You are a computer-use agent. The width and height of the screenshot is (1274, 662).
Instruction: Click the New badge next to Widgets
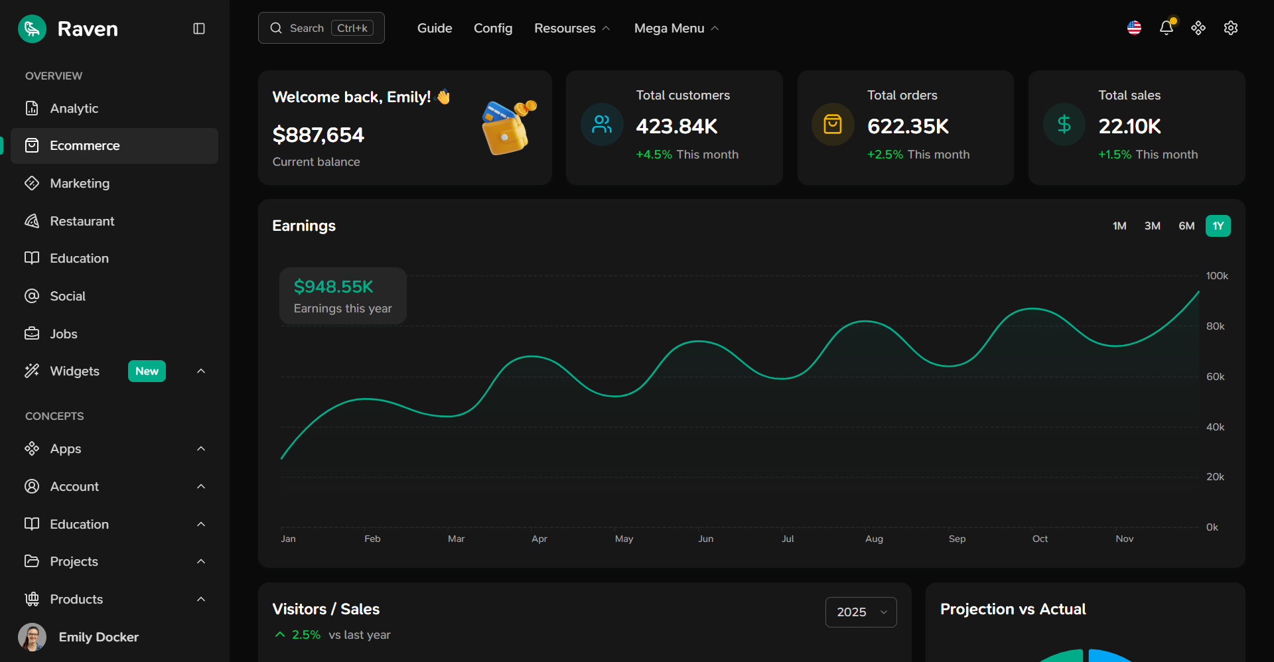pyautogui.click(x=147, y=371)
